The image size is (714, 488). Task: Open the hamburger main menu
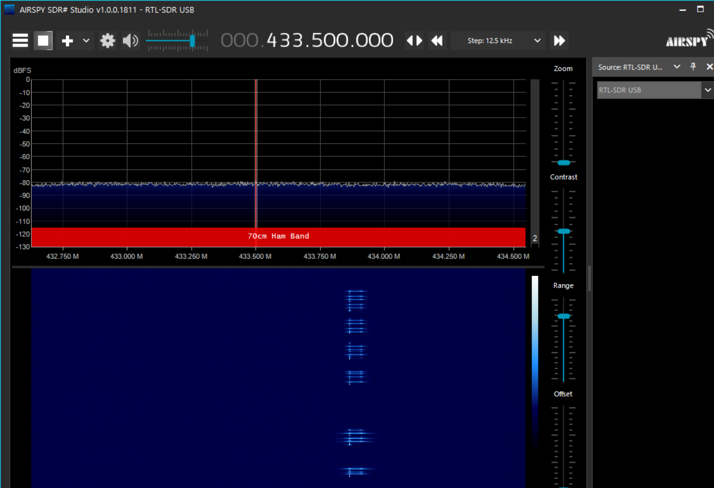click(20, 41)
